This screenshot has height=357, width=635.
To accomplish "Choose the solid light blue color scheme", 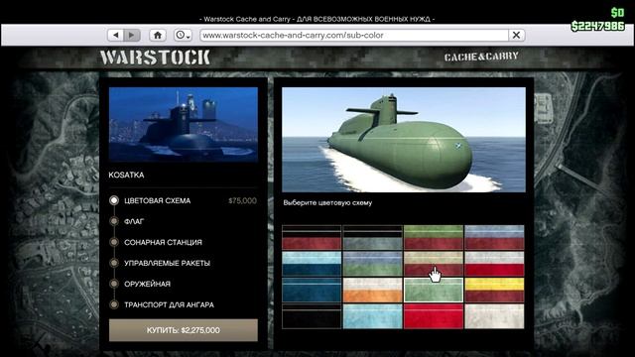I will (373, 316).
